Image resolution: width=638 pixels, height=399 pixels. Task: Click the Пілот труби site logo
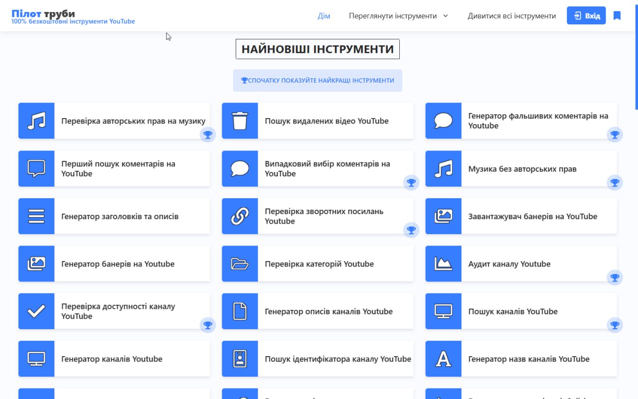coord(43,13)
